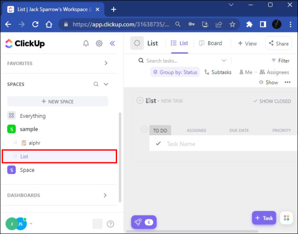Screen dimensions: 298x234
Task: Search spaces with the magnifier icon
Action: (96, 84)
